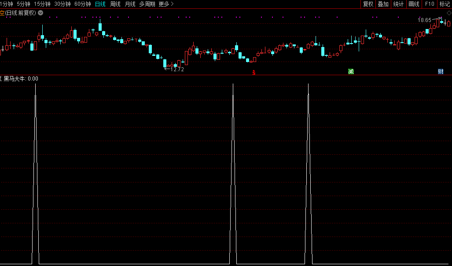Open the 统计 statistics tool
452x266 pixels.
click(x=398, y=4)
